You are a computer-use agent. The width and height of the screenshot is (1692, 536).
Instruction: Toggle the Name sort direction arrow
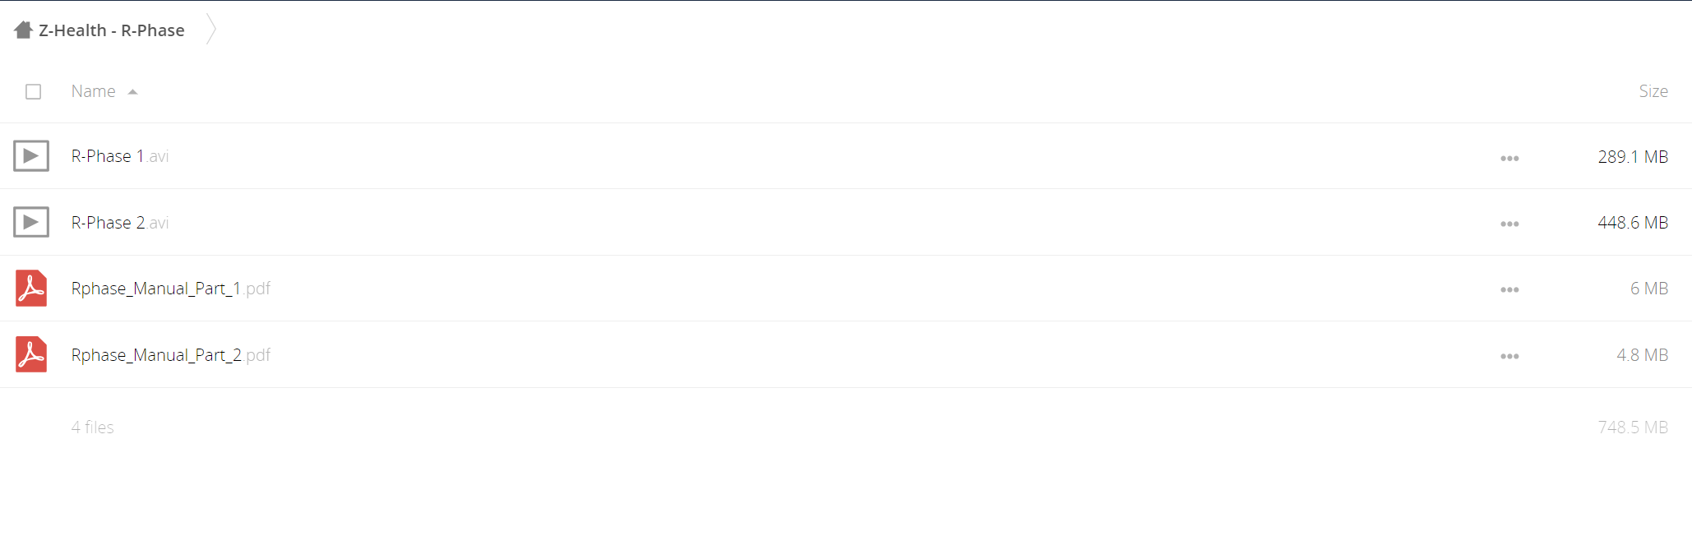[132, 92]
